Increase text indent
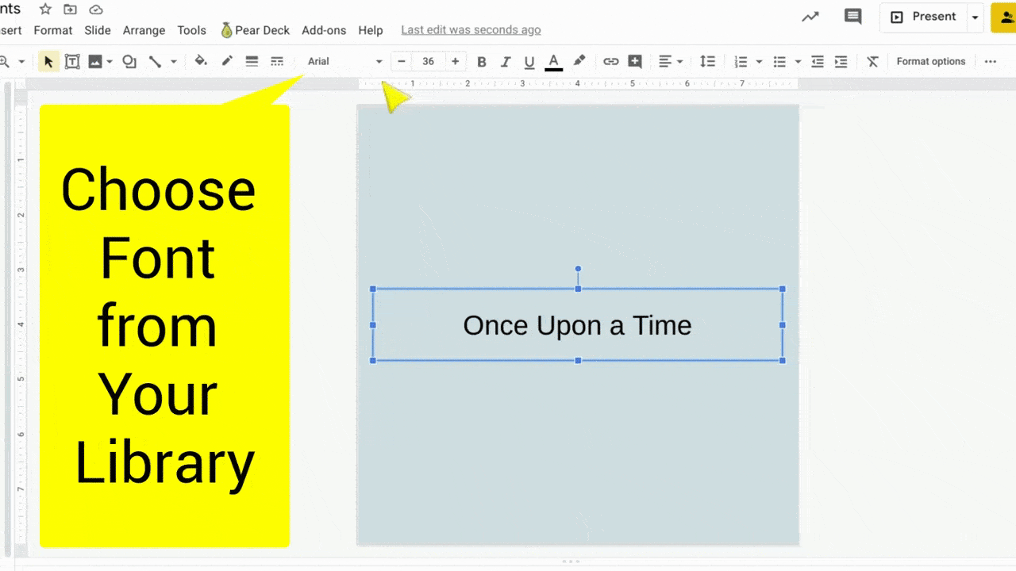The image size is (1016, 571). pos(841,61)
